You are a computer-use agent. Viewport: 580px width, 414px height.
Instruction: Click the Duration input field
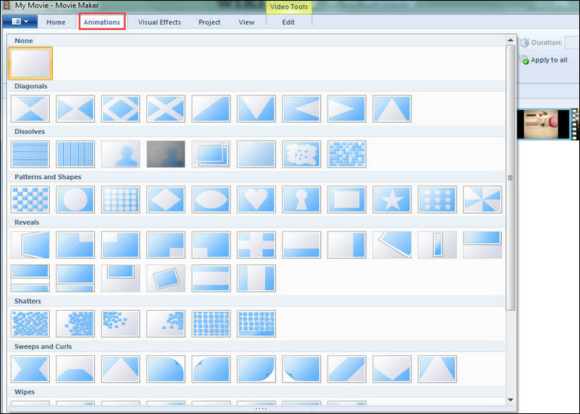tap(572, 42)
